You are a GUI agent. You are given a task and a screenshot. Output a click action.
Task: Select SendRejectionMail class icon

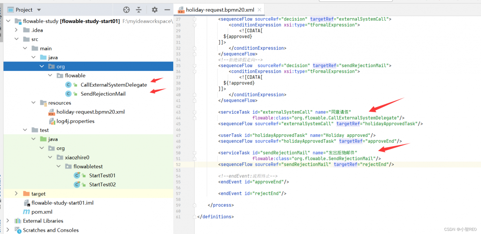68,94
